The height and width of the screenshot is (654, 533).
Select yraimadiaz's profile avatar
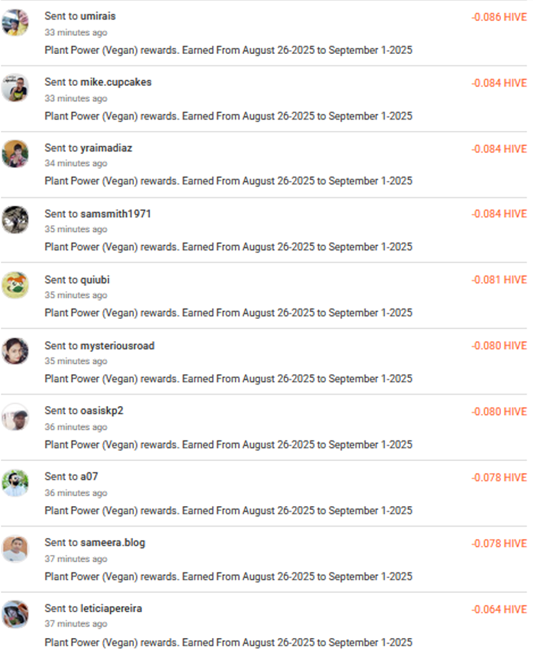[15, 154]
